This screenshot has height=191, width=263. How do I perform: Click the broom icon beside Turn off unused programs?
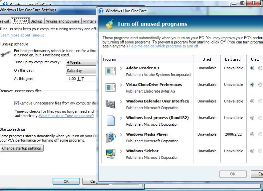click(110, 24)
